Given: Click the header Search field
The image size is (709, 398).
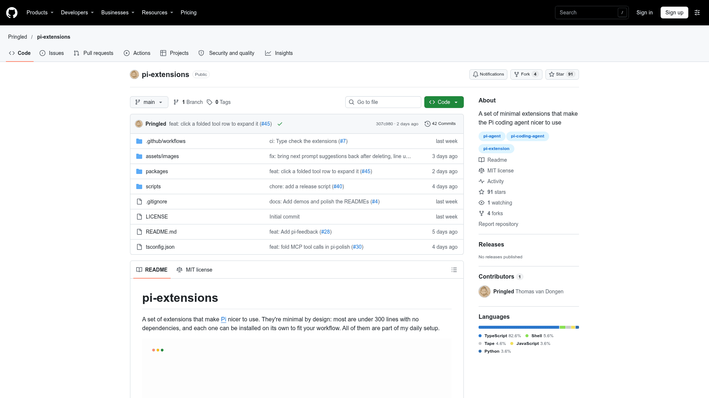Looking at the screenshot, I should tap(592, 13).
